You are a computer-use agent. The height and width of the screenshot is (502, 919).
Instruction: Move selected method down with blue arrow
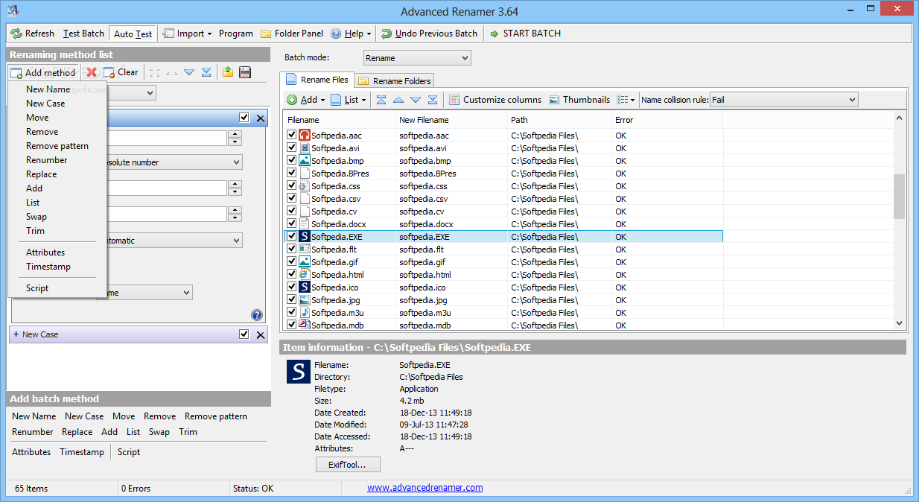pos(189,72)
